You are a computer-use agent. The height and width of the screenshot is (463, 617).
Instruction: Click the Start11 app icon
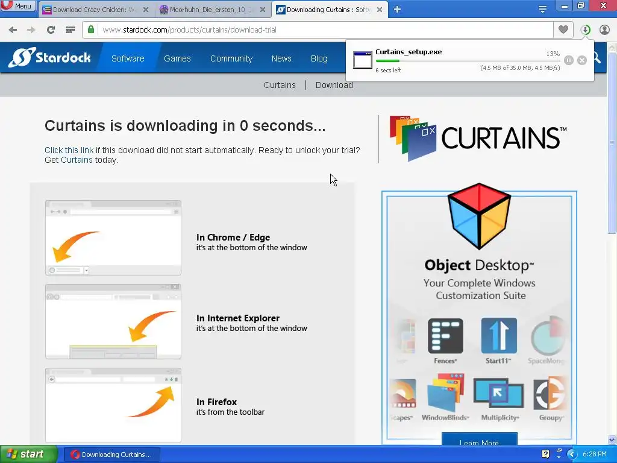(499, 336)
